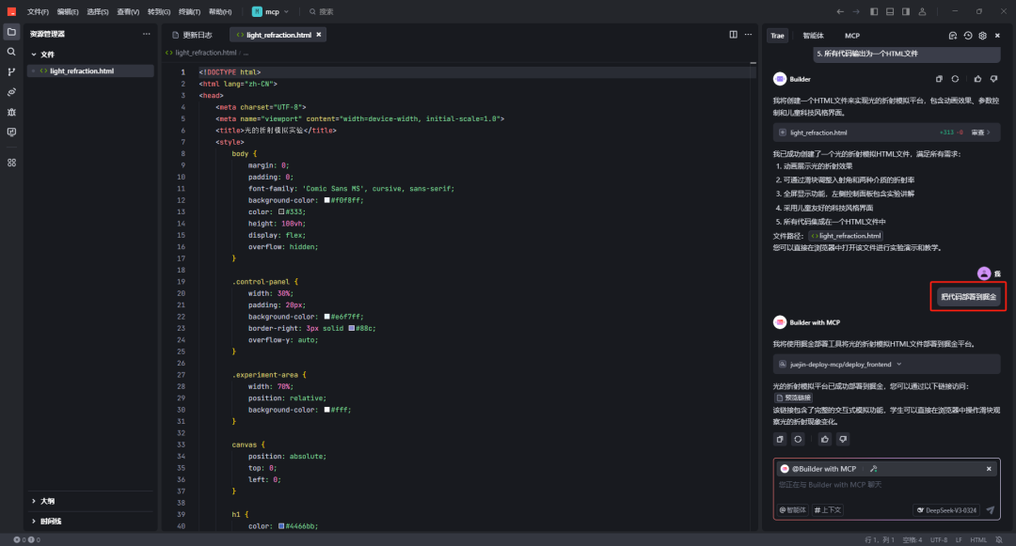Open the DeepSeek-V3-0324 model selector
The image size is (1016, 546).
coord(946,510)
